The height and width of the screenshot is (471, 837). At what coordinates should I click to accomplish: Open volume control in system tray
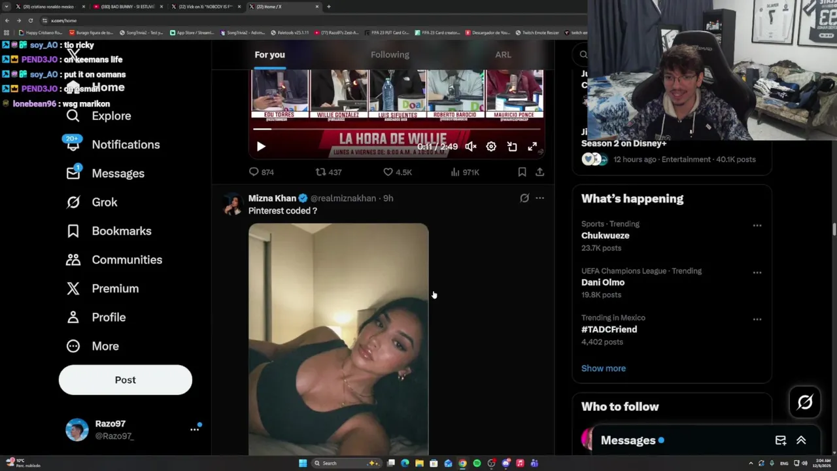804,463
